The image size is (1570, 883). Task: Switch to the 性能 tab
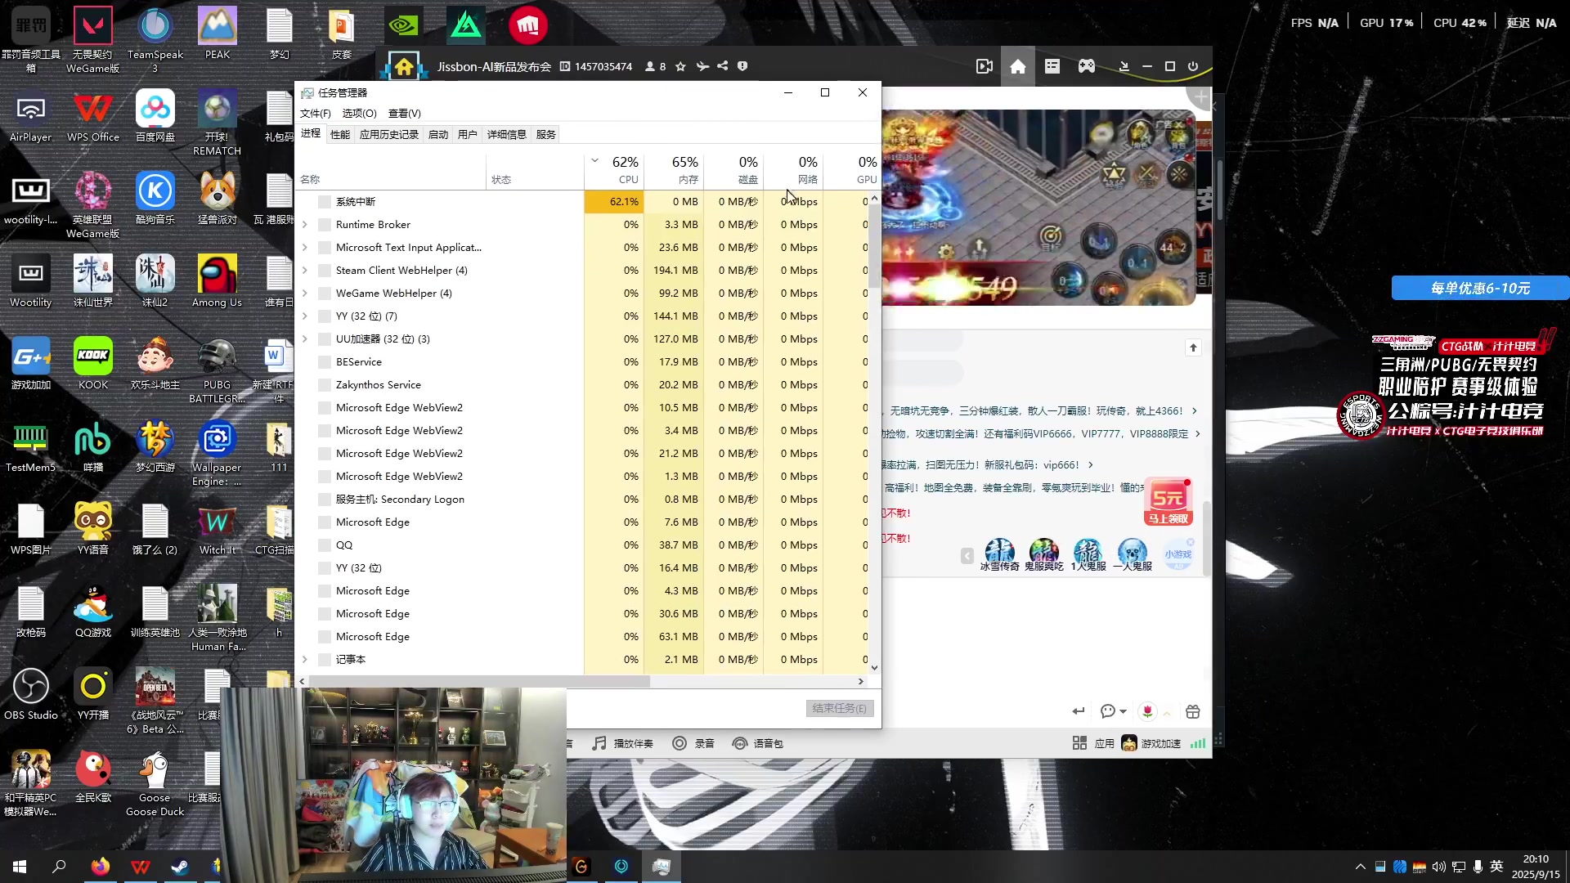pyautogui.click(x=340, y=134)
